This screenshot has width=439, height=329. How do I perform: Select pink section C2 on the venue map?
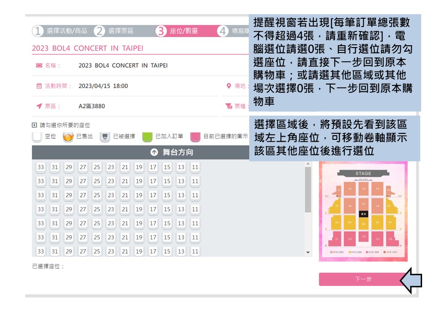tap(350, 239)
